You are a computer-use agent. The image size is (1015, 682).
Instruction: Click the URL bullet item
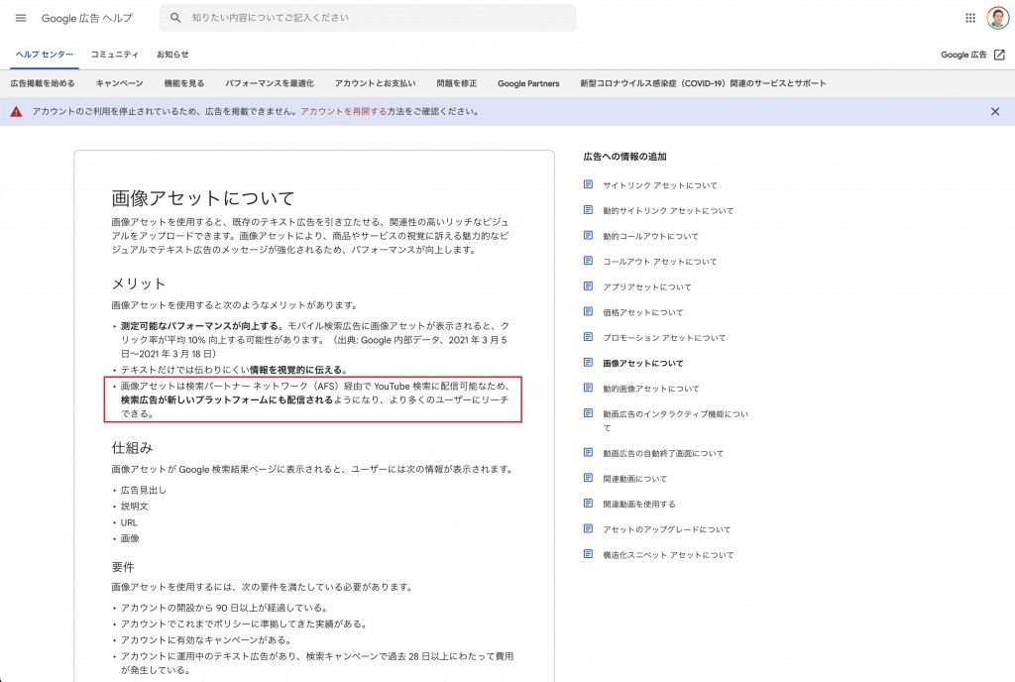[129, 522]
